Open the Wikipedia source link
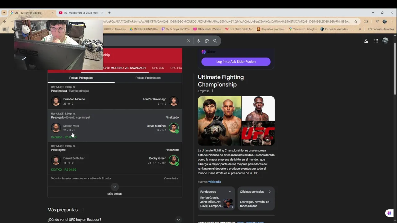Screen dimensions: 397x223 coord(215,182)
